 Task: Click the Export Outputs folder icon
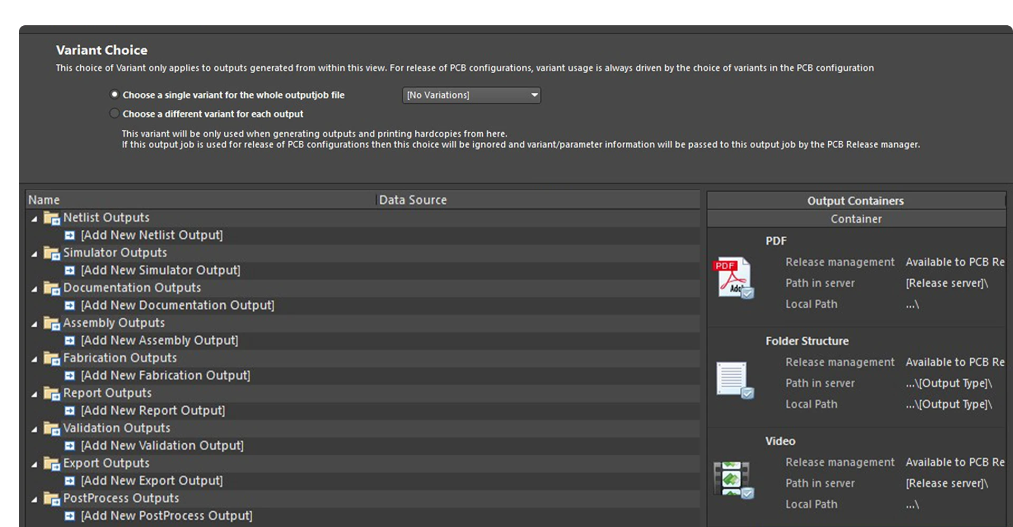click(52, 463)
